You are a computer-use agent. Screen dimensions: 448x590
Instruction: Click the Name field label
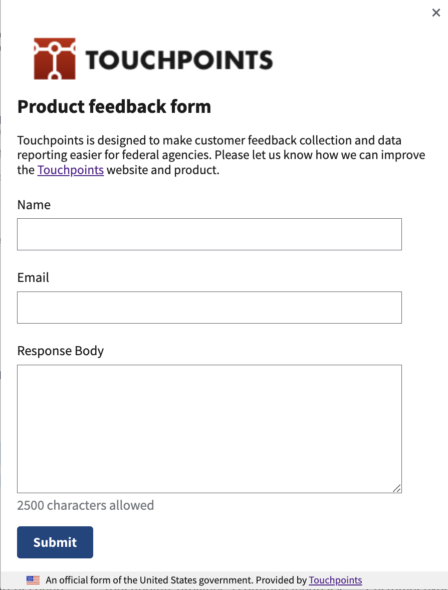[x=34, y=205]
